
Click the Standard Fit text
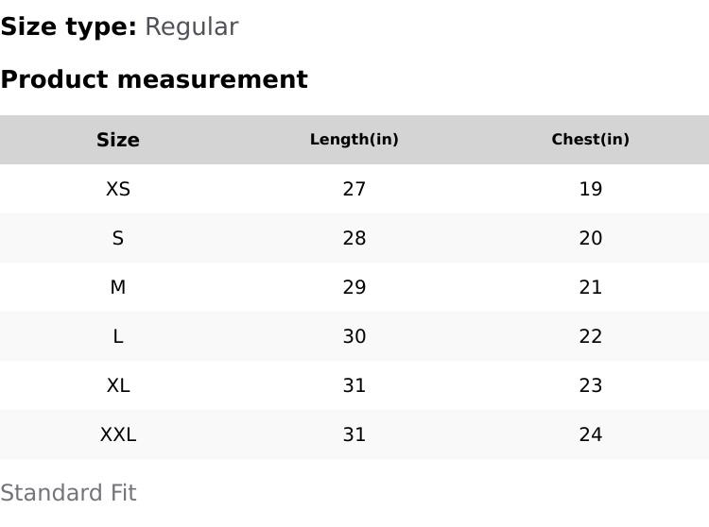pos(68,493)
